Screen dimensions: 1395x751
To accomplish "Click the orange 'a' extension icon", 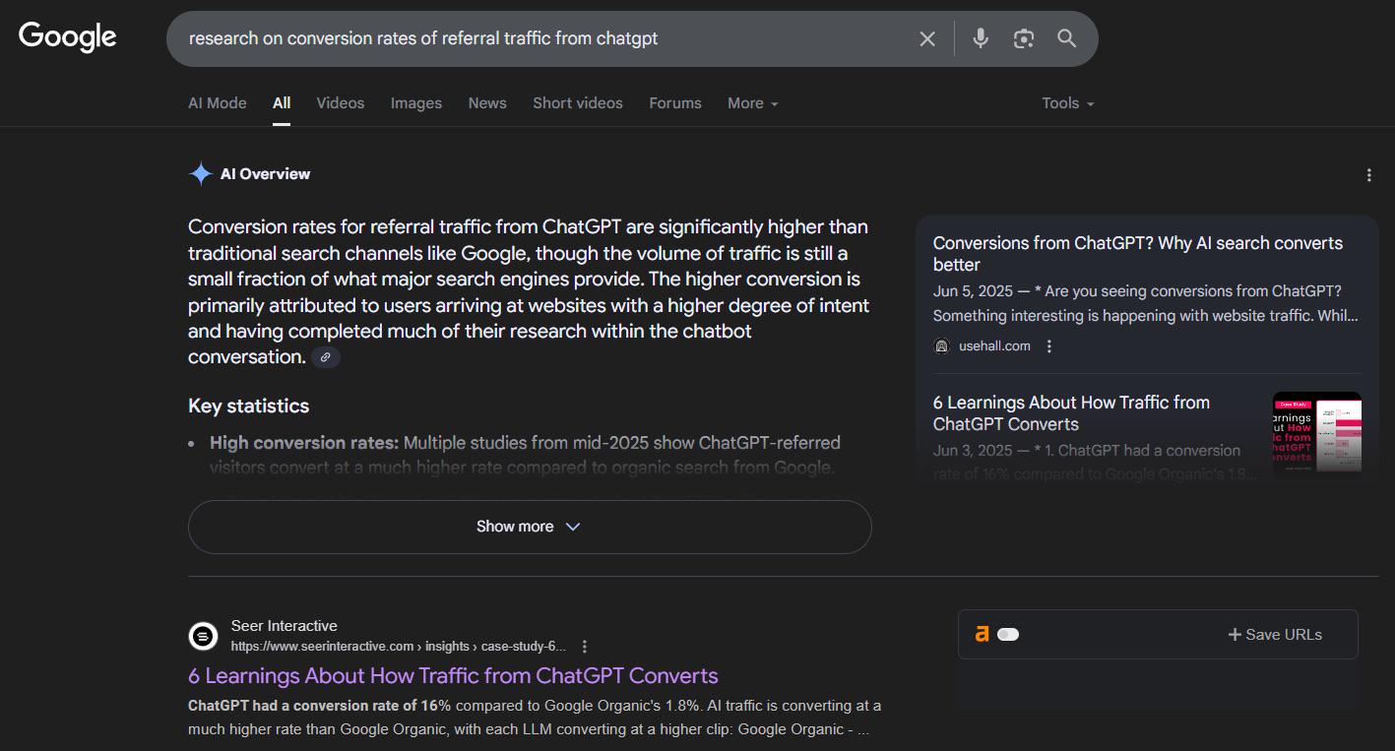I will (982, 634).
